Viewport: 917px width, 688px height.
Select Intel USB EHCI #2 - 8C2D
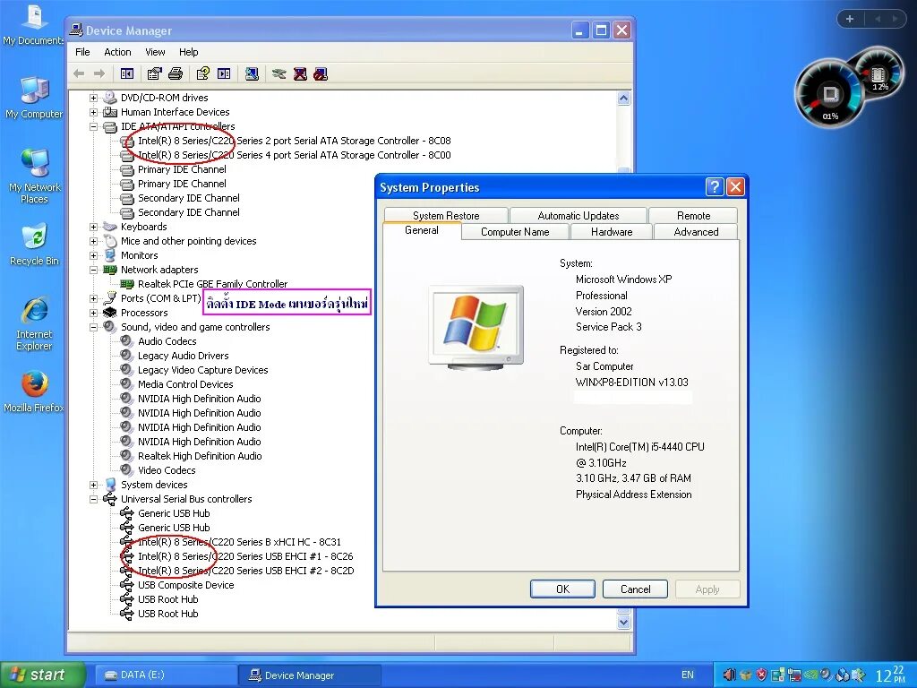tap(245, 571)
